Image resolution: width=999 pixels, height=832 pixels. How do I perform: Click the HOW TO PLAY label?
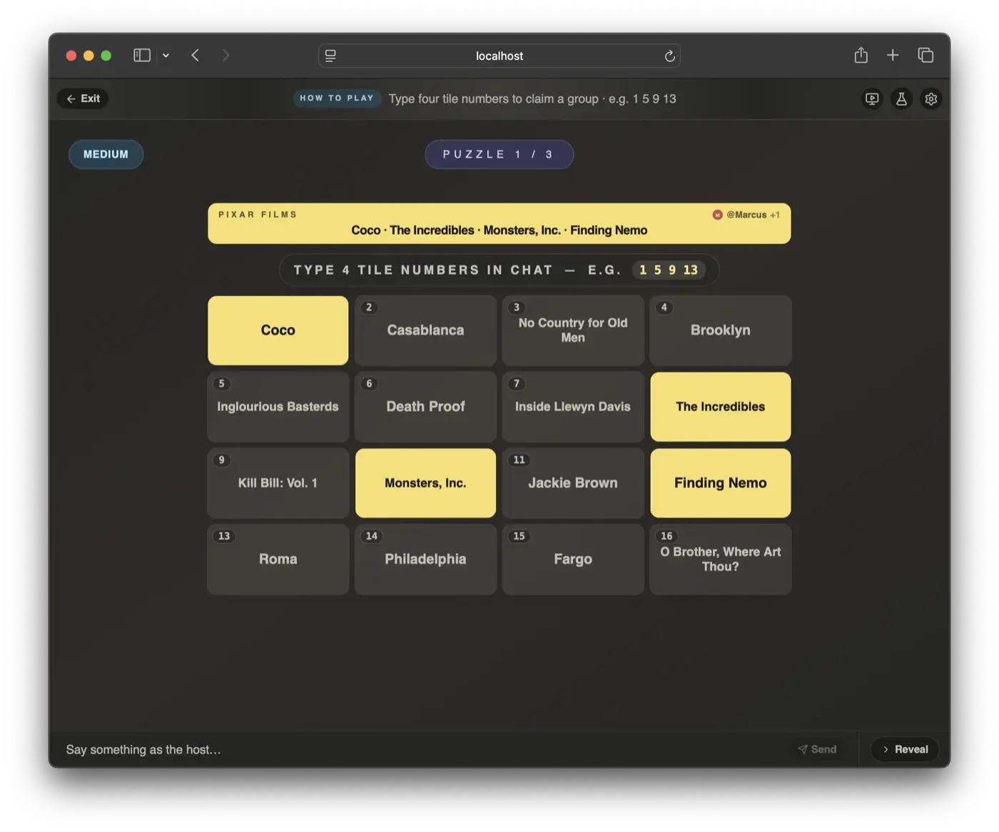[337, 98]
